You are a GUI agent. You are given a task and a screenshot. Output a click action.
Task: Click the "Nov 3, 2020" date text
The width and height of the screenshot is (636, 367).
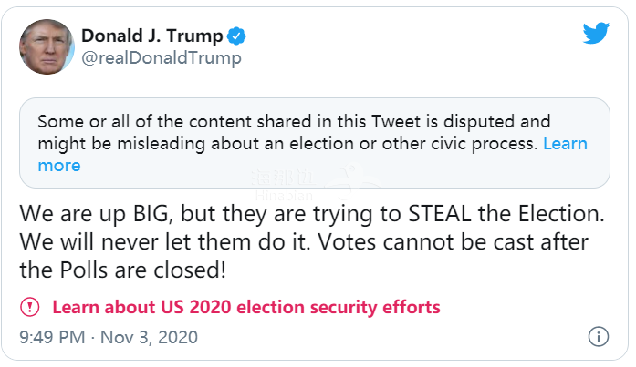[x=150, y=337]
